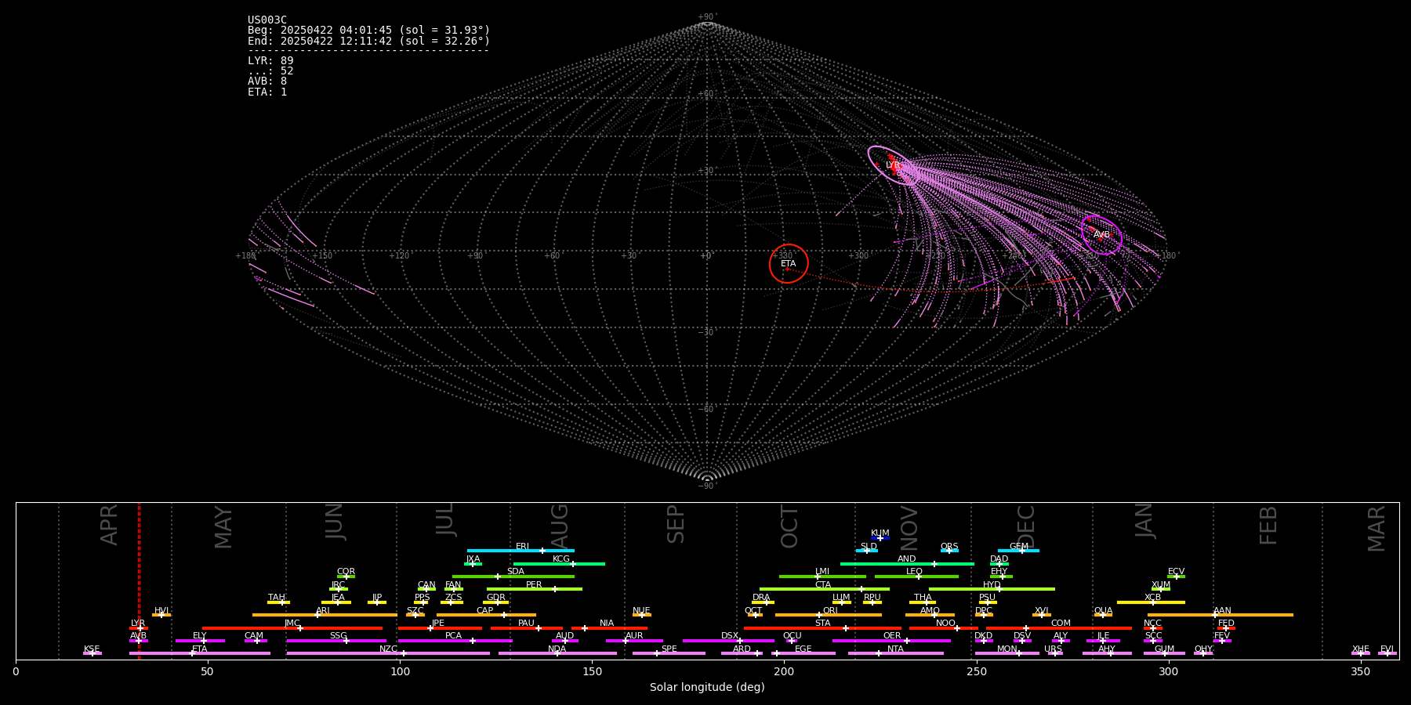Click the CAP orange shower bar
Image resolution: width=1411 pixels, height=705 pixels.
pos(486,615)
